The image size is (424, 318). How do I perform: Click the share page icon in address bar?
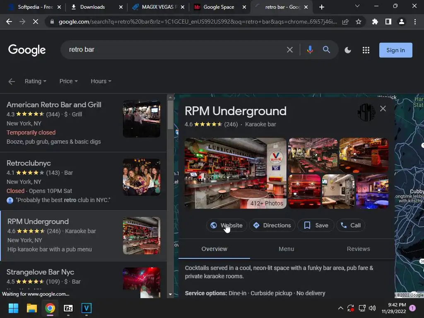[345, 22]
